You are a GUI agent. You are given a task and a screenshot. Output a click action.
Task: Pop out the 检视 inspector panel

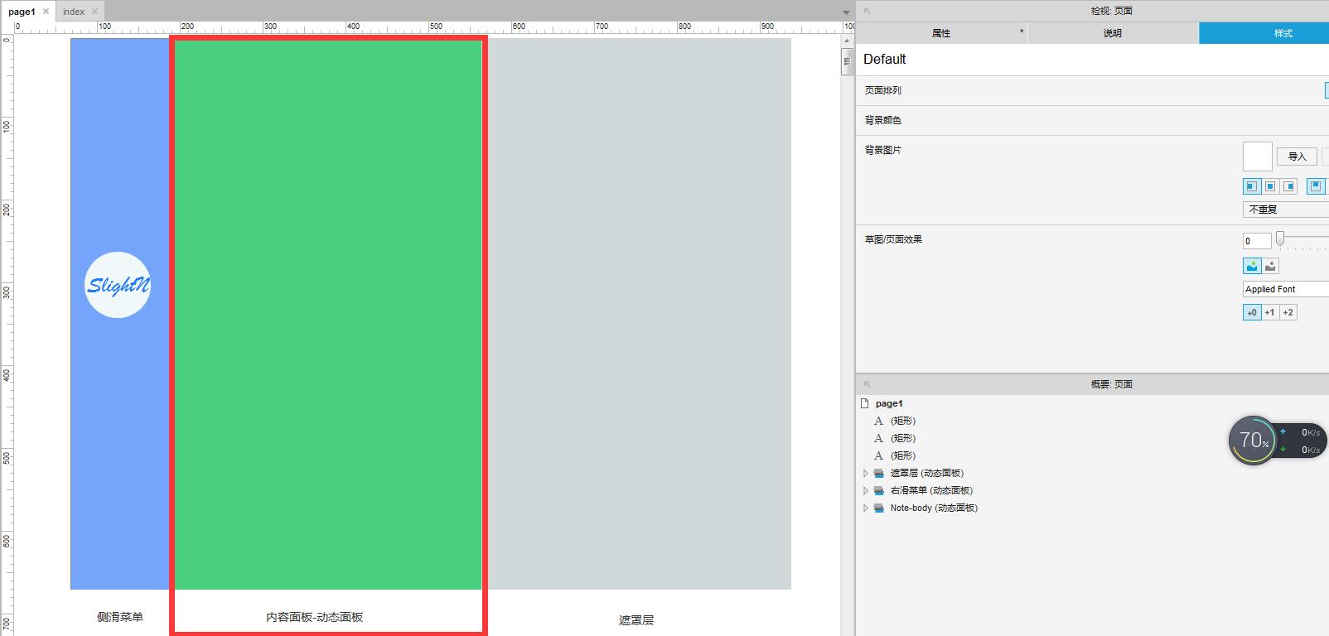(867, 11)
